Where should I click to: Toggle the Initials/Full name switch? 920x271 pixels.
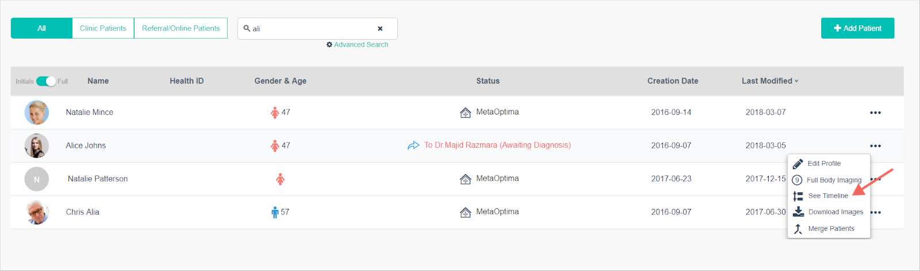[x=46, y=81]
